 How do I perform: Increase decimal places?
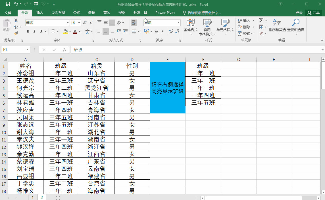(x=171, y=31)
